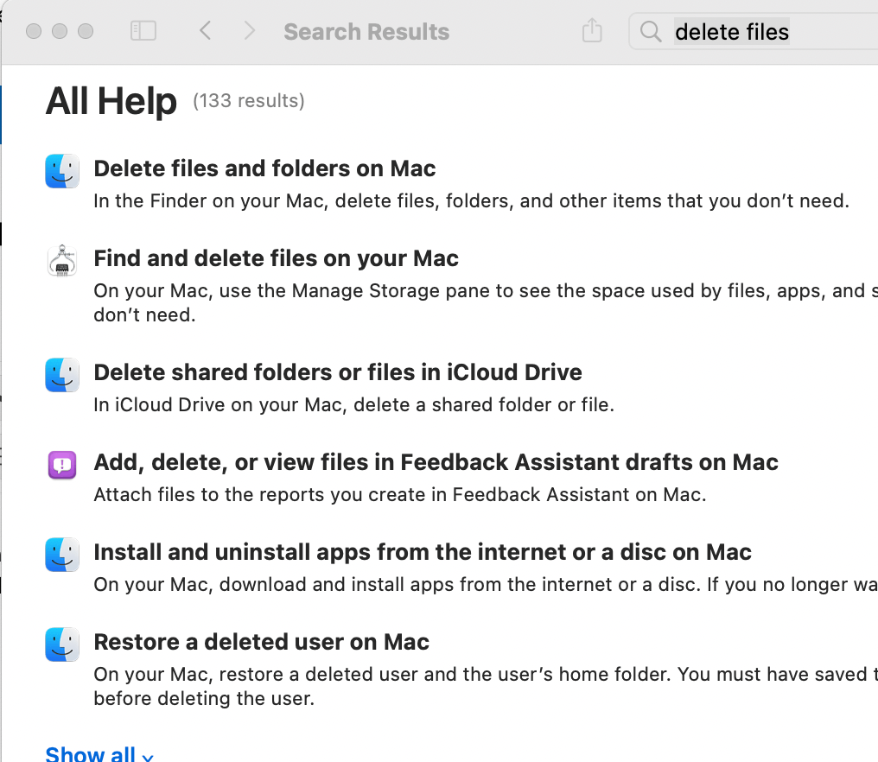Open 'Install and uninstall apps' article
The height and width of the screenshot is (762, 878).
click(423, 552)
